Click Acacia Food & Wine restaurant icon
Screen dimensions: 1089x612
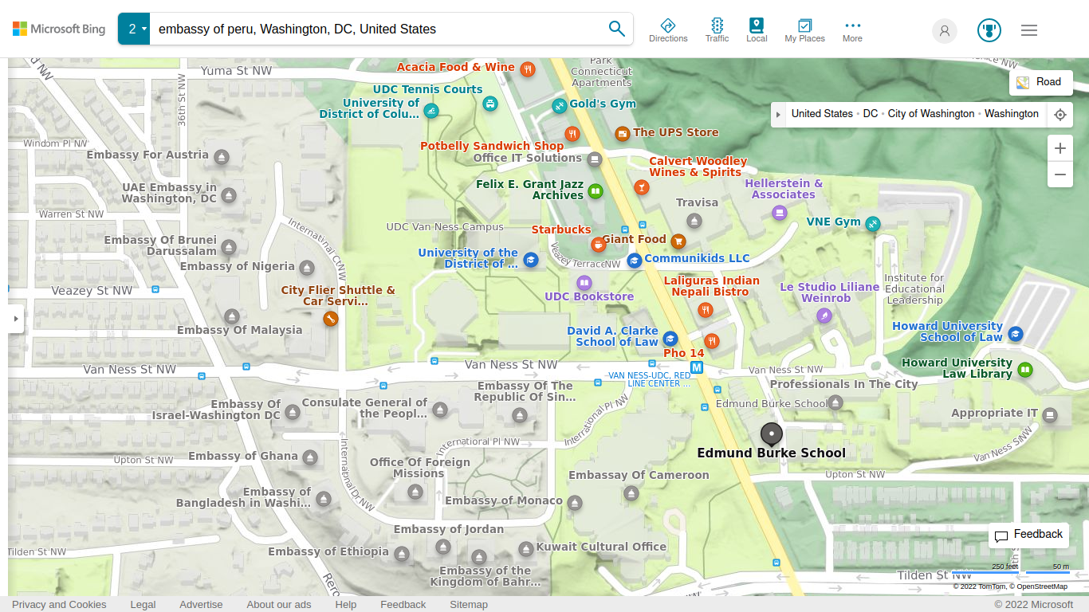click(x=527, y=69)
